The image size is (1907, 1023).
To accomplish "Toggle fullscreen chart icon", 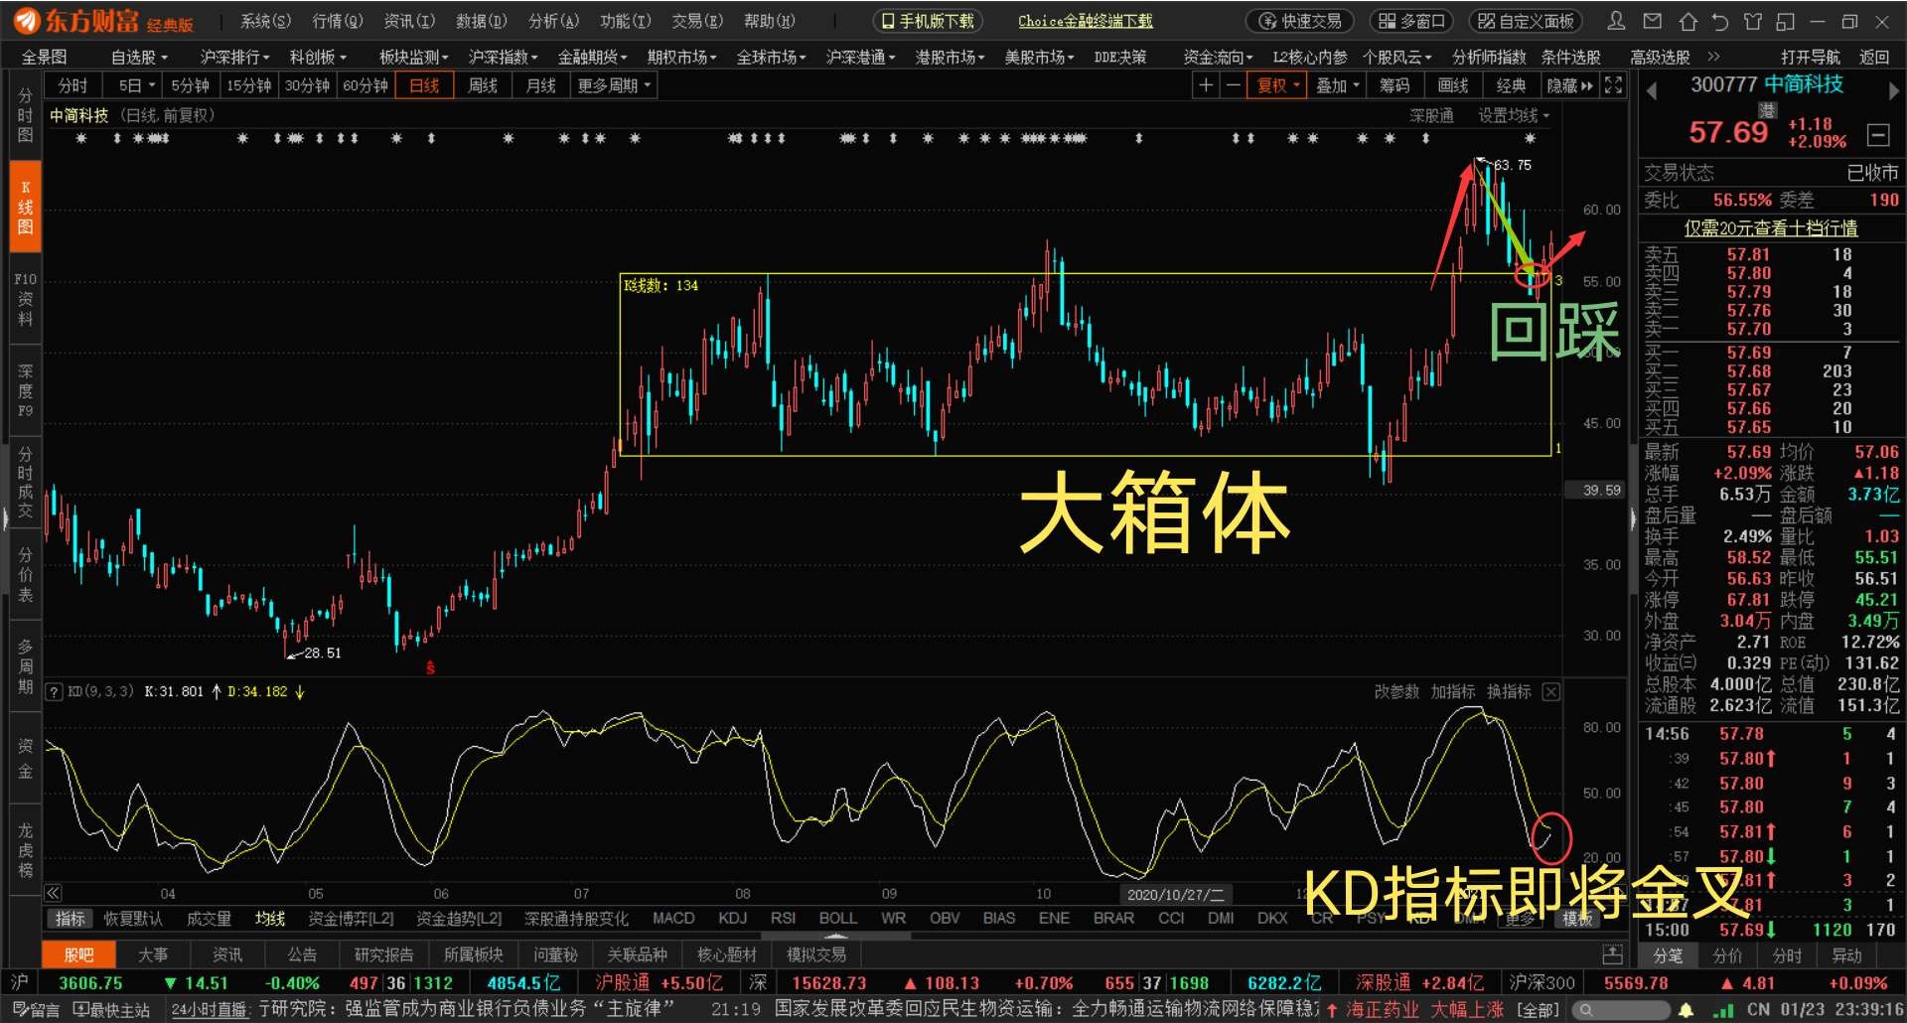I will coord(1614,85).
